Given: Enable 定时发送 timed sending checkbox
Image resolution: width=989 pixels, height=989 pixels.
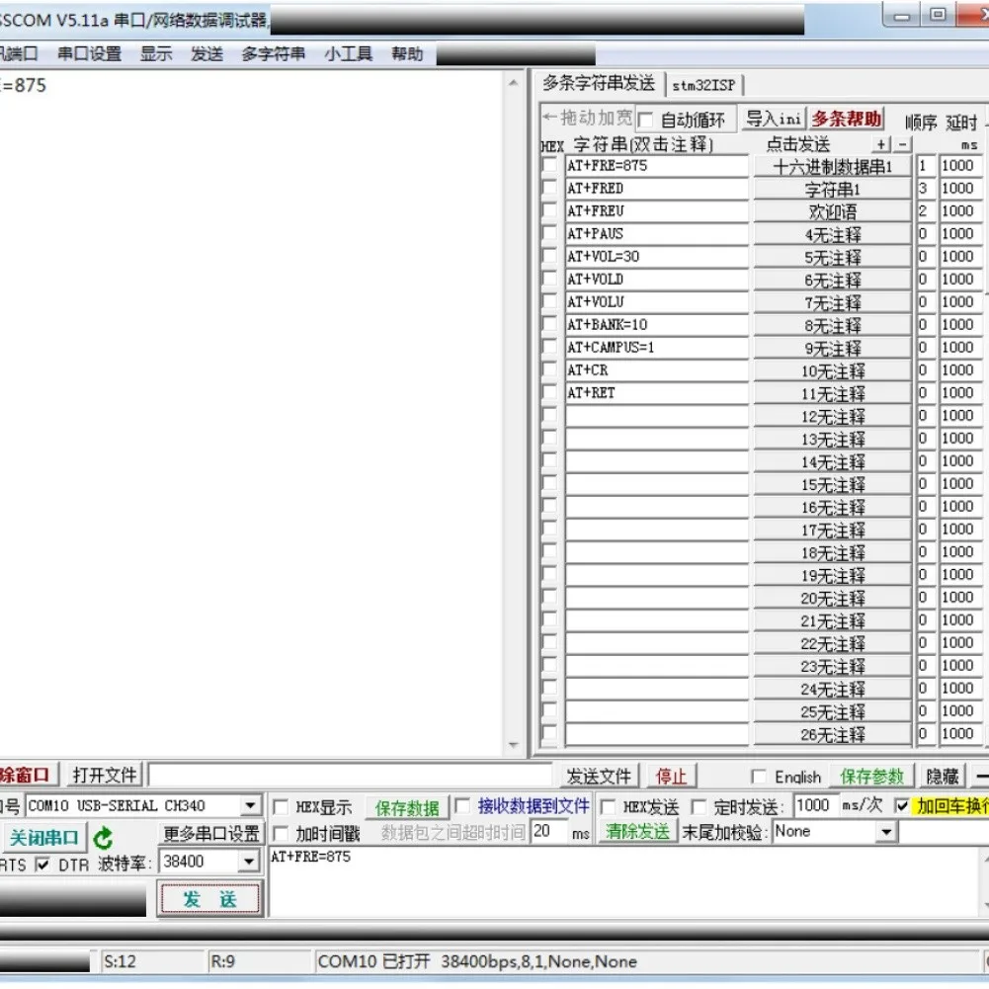Looking at the screenshot, I should (x=700, y=806).
